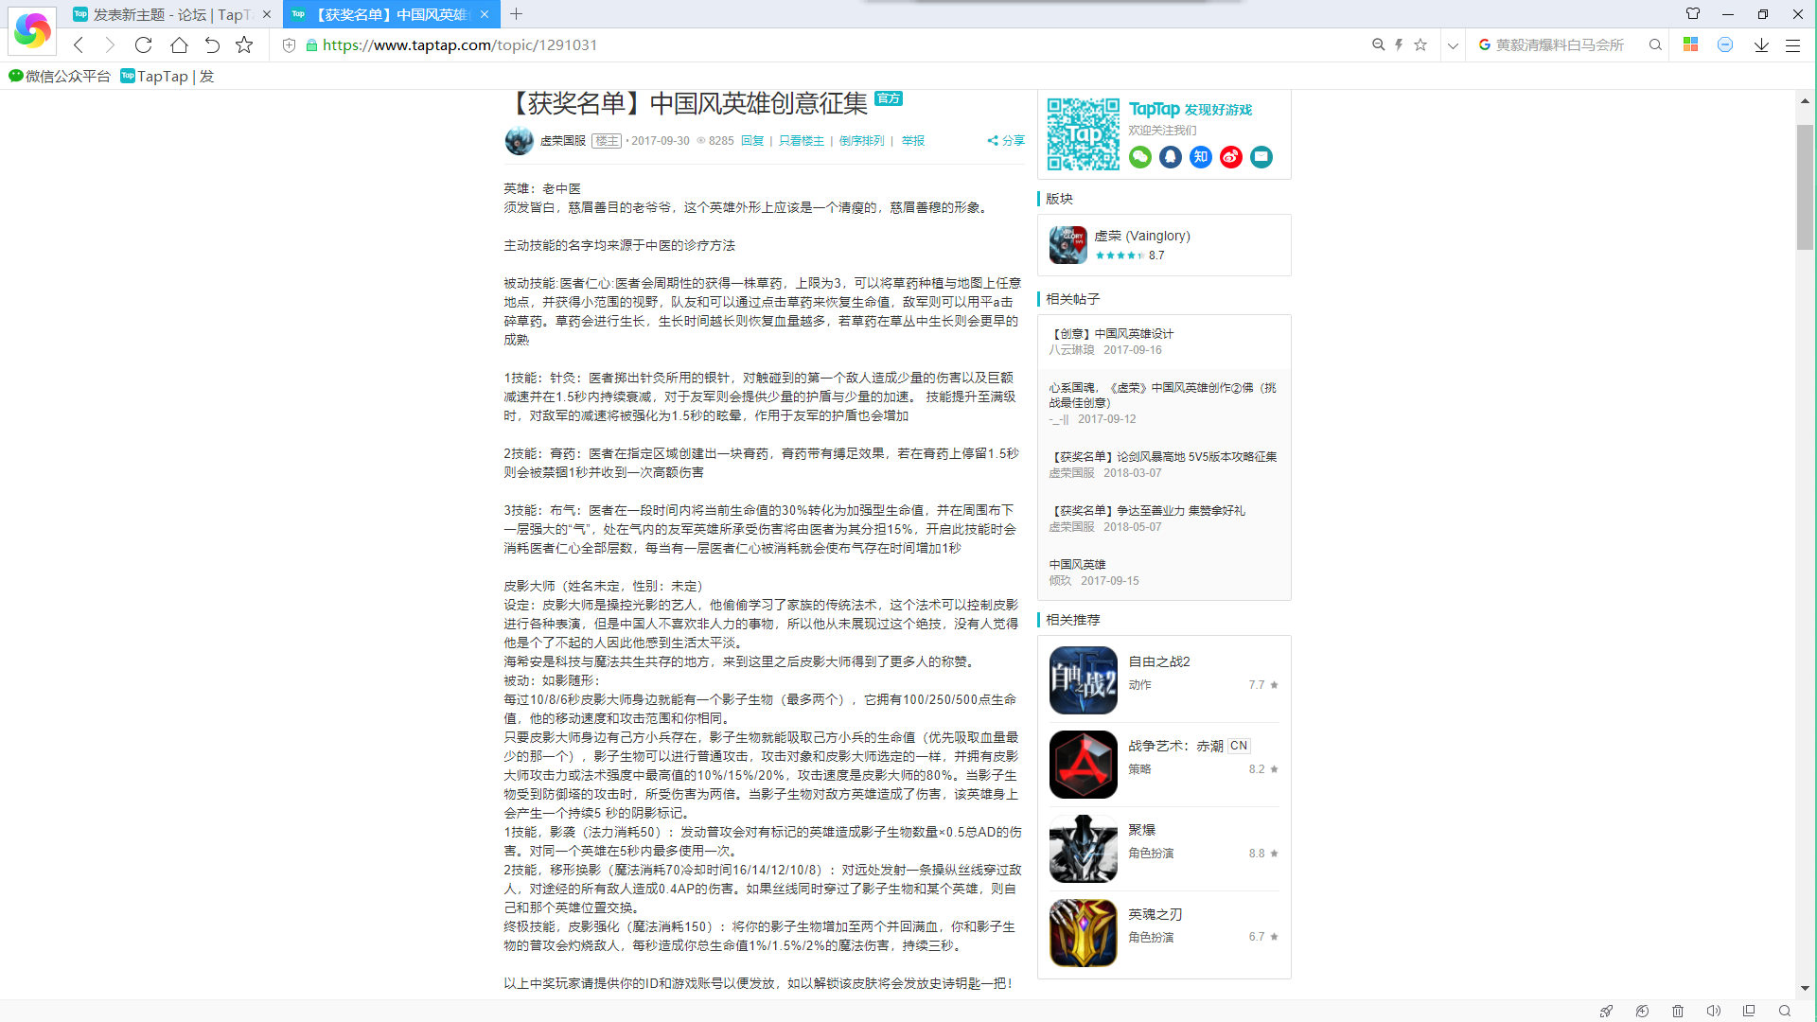Click the scrollbar up arrow

[1805, 100]
